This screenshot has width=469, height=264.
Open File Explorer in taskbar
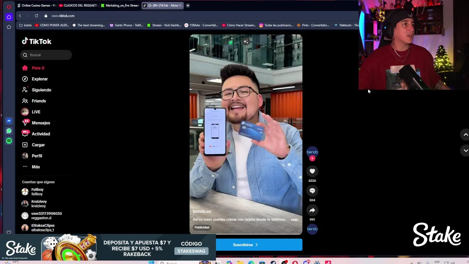240,263
